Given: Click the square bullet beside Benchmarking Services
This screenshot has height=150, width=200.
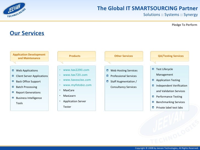Looking at the screenshot, I should tap(153, 102).
